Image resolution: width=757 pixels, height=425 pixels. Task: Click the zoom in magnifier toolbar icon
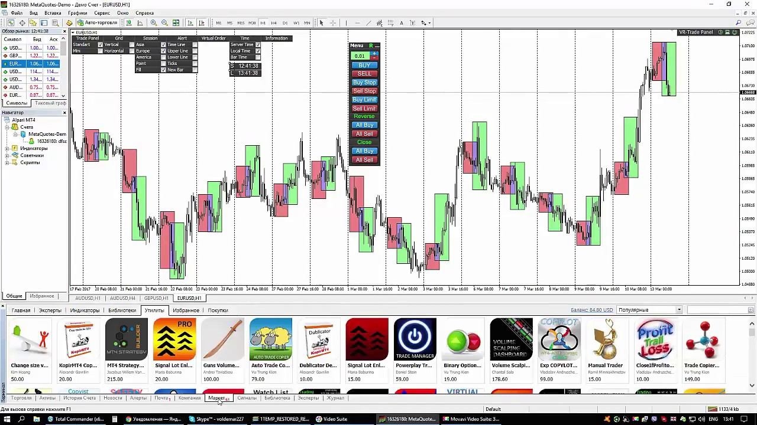tap(154, 23)
